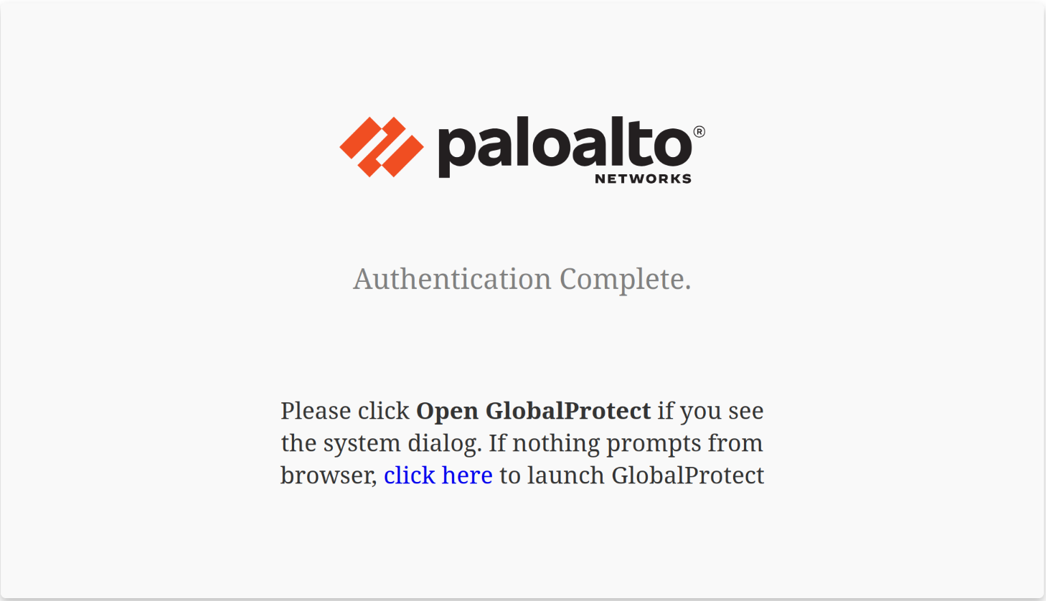The width and height of the screenshot is (1046, 601).
Task: Click the word "here" in the blue link
Action: click(467, 475)
